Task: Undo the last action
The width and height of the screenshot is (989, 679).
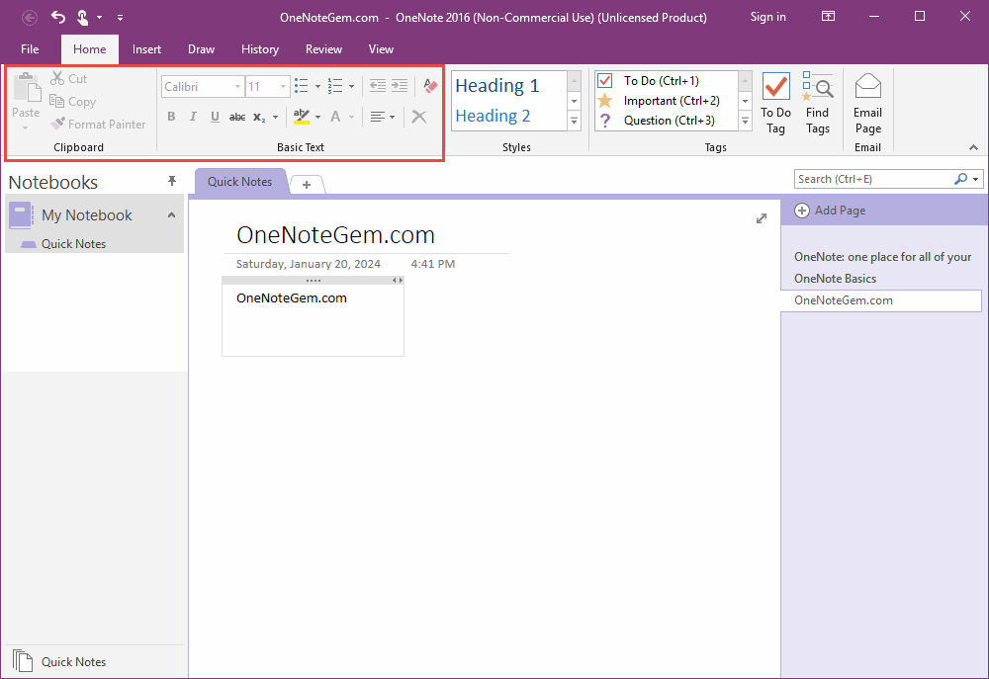Action: pos(58,17)
